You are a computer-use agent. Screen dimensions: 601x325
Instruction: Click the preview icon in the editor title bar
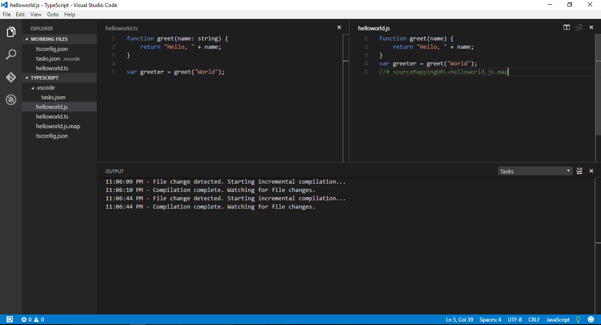(579, 27)
